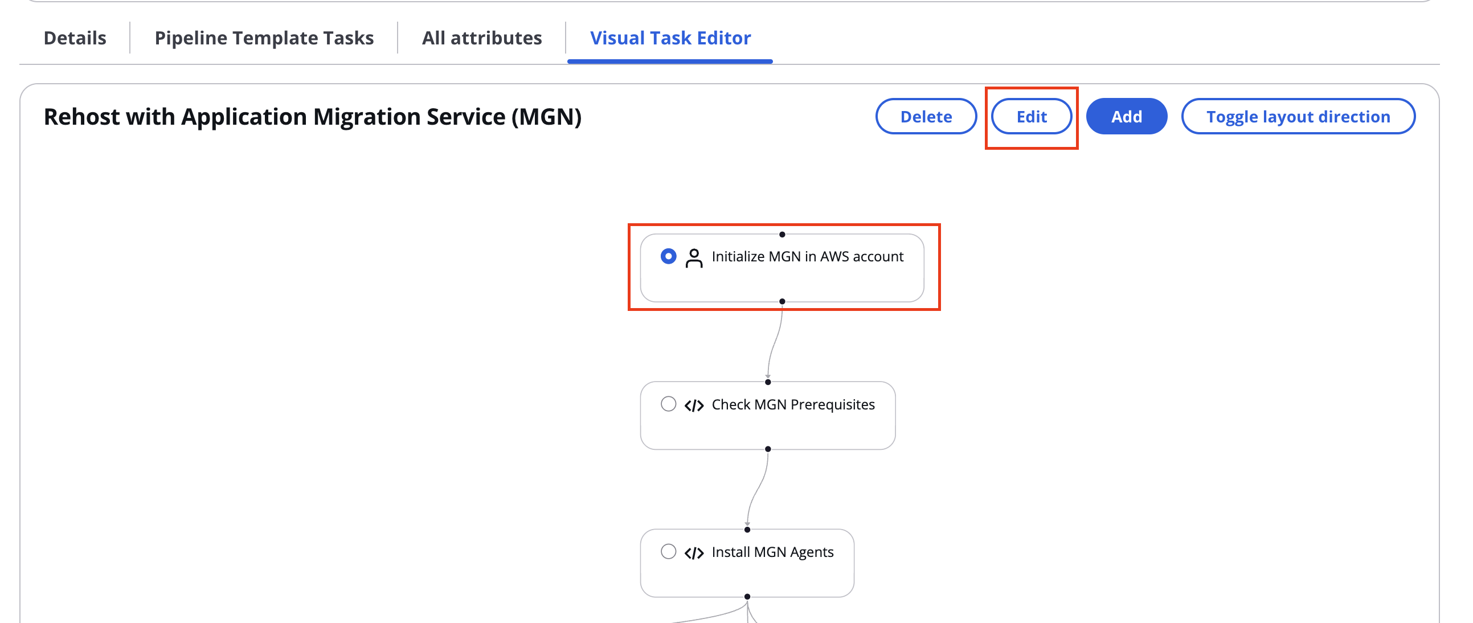Viewport: 1473px width, 623px height.
Task: Select the Install MGN Agents radio button
Action: point(669,552)
